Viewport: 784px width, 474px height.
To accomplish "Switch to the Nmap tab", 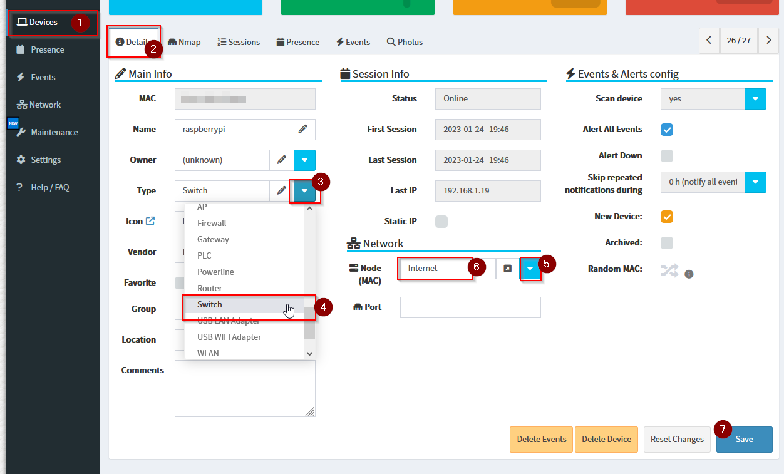I will click(185, 42).
